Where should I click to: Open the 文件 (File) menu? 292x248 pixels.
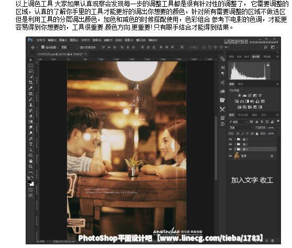click(41, 40)
